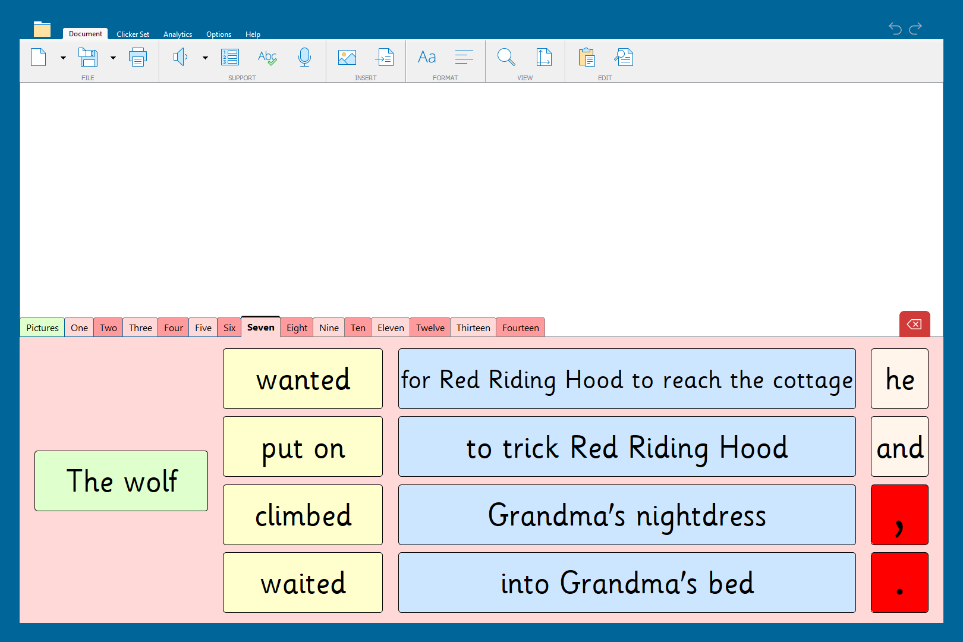The image size is (963, 642).
Task: Click the magnifier zoom icon
Action: 506,58
